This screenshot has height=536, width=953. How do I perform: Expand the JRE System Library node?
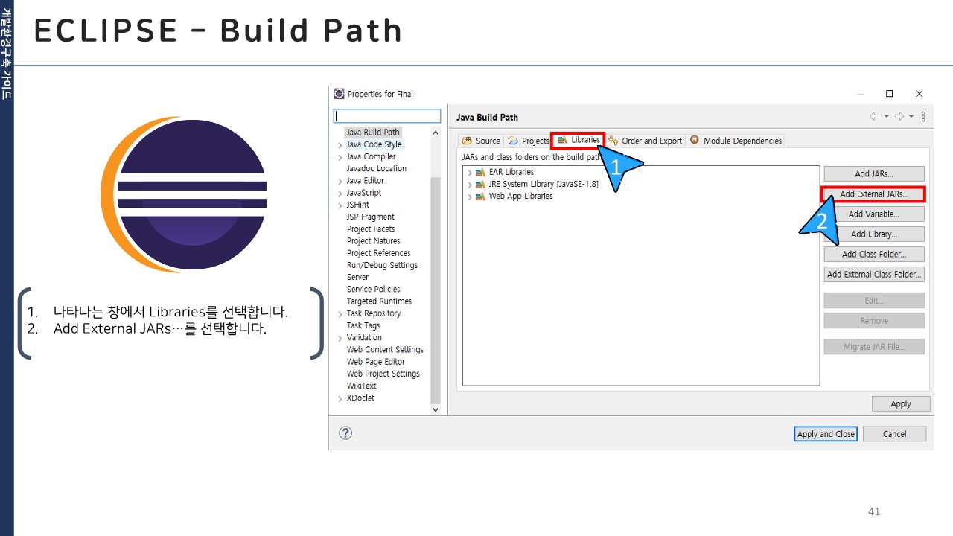[470, 185]
